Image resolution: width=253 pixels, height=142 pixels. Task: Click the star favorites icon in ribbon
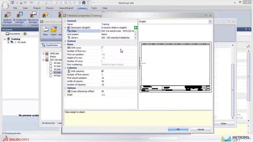point(45,15)
